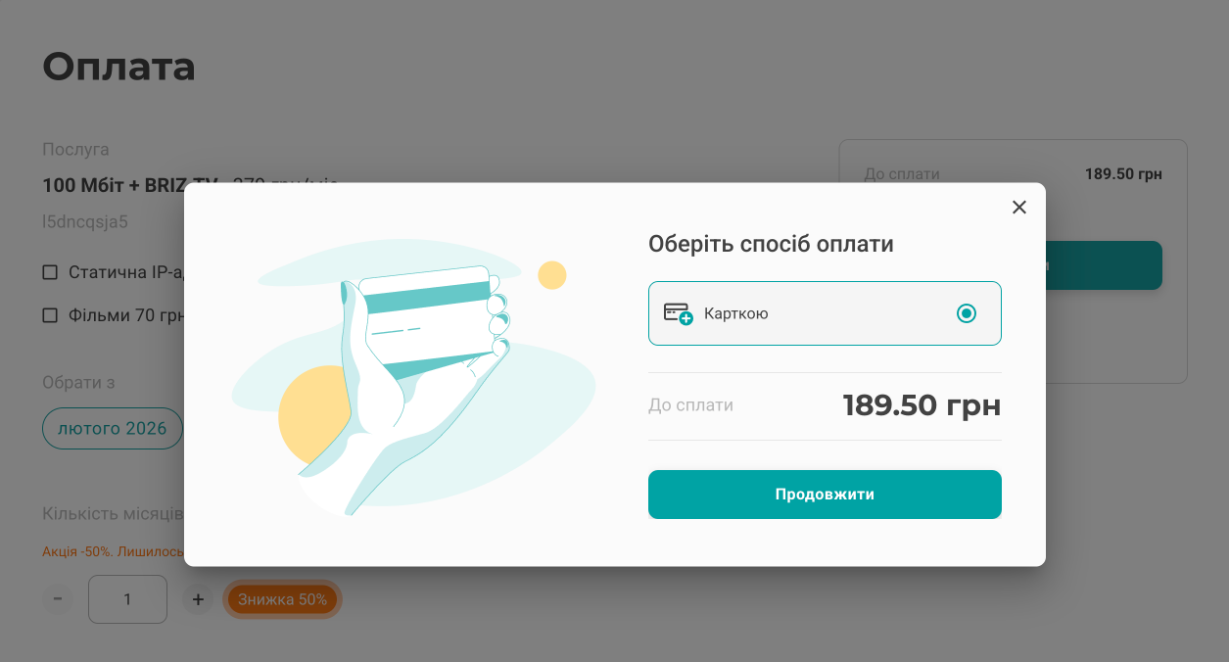The width and height of the screenshot is (1229, 662).
Task: Click the teal pay button behind the dialog
Action: [x=1105, y=265]
